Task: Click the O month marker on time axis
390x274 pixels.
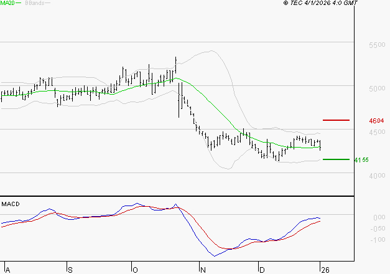Action: pyautogui.click(x=135, y=270)
